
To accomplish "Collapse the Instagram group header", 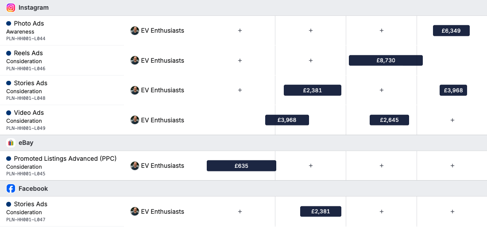I will click(34, 8).
